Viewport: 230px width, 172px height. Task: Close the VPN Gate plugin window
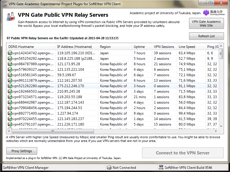[221, 3]
